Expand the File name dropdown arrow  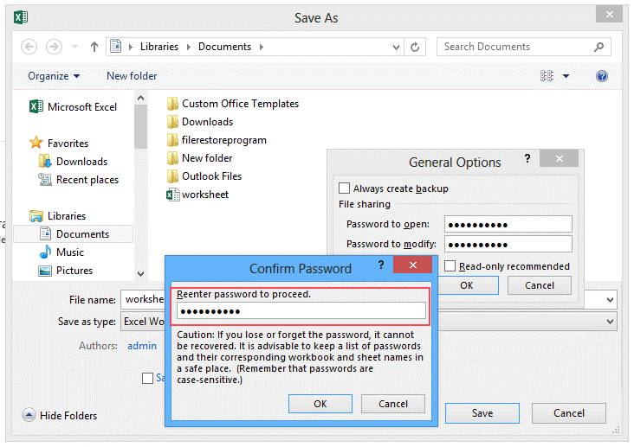610,300
